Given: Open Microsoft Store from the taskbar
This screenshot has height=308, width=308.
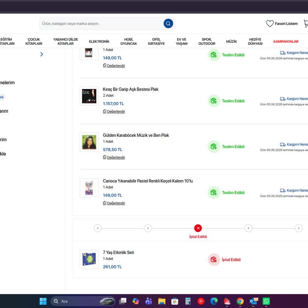Looking at the screenshot, I should [x=174, y=301].
